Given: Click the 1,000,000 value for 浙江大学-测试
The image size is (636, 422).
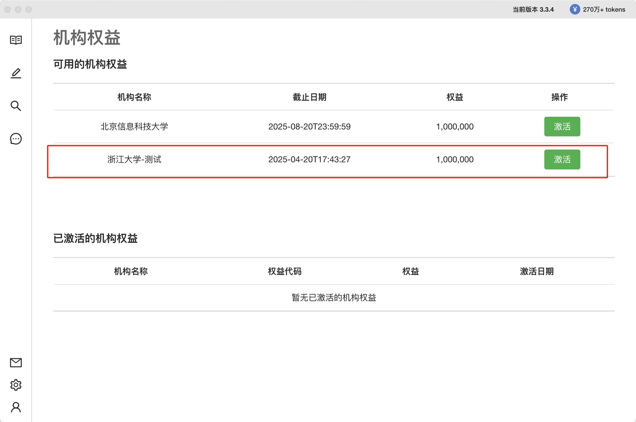Looking at the screenshot, I should (x=455, y=159).
